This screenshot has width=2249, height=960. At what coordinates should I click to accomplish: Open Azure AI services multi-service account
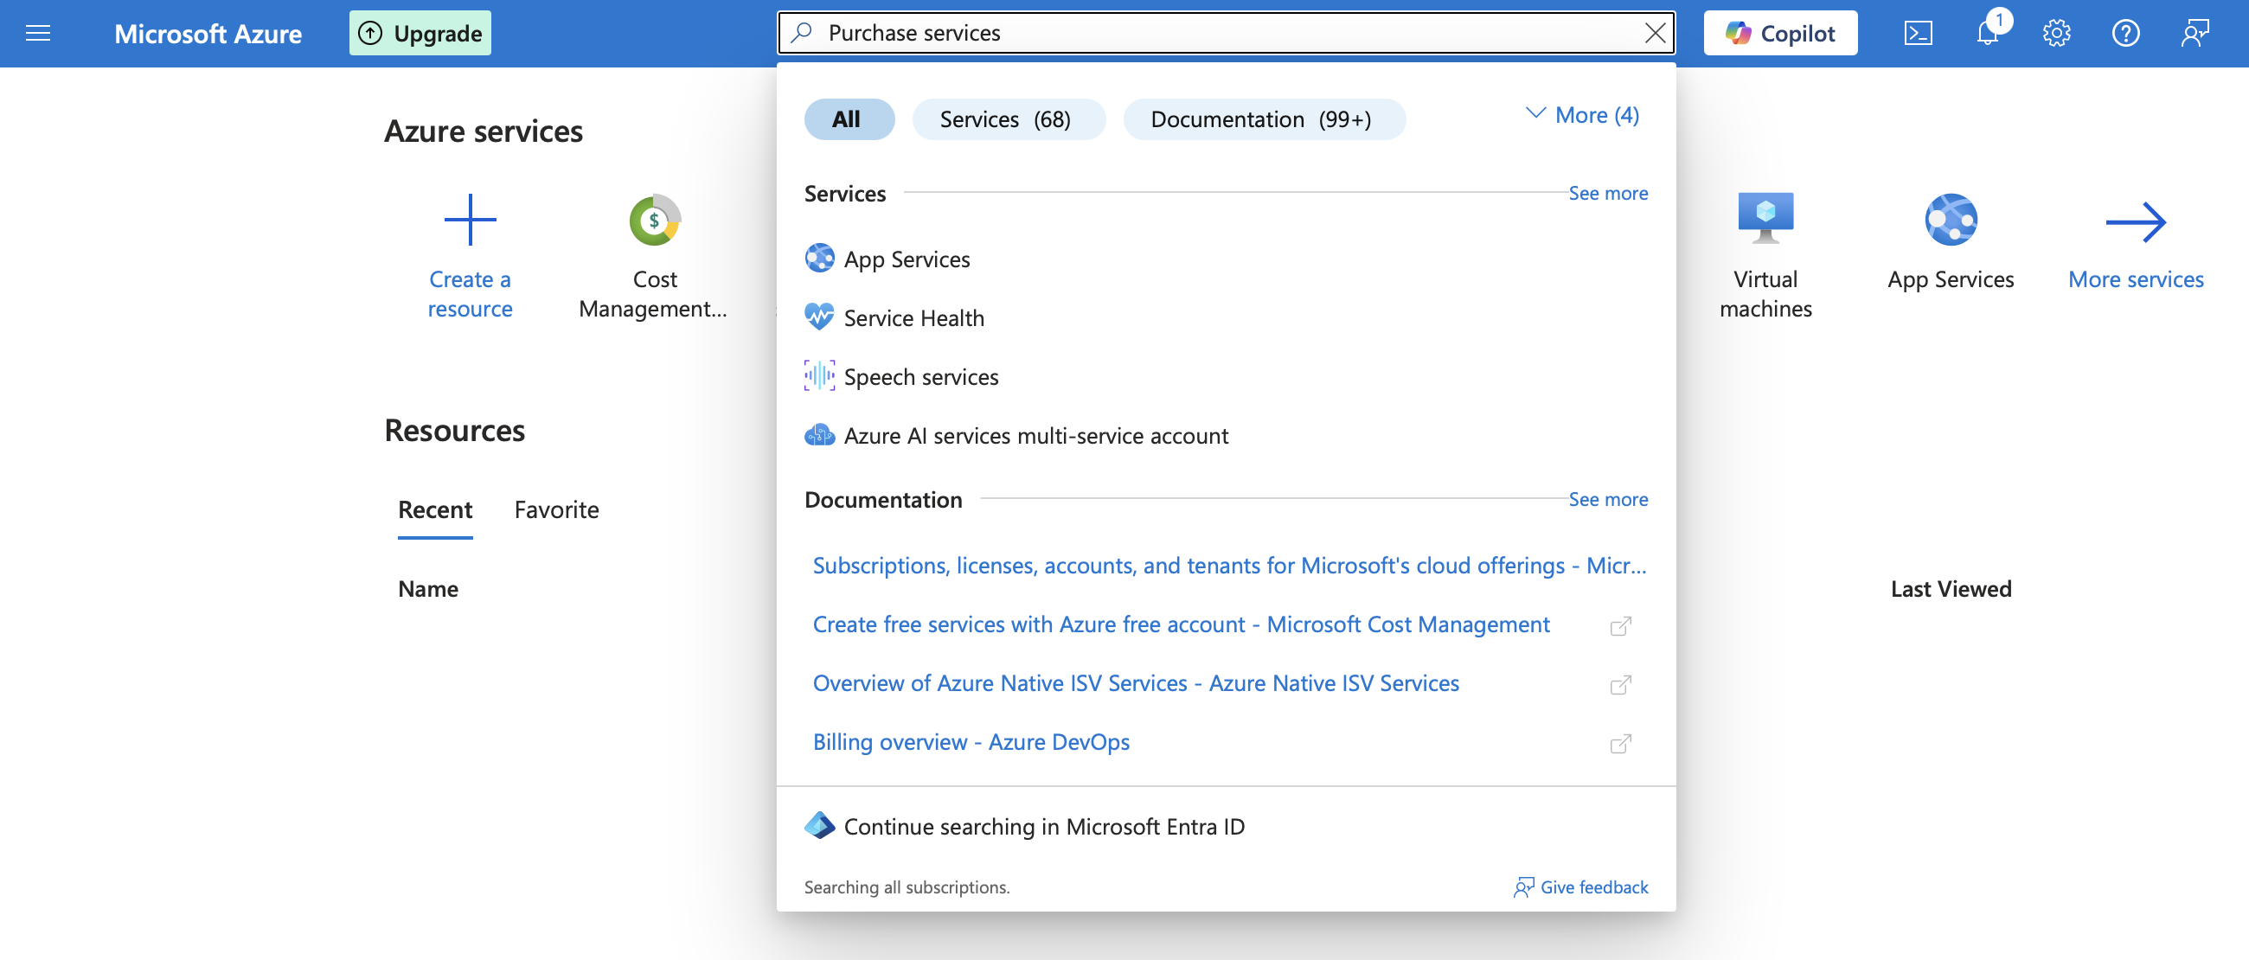(1016, 435)
